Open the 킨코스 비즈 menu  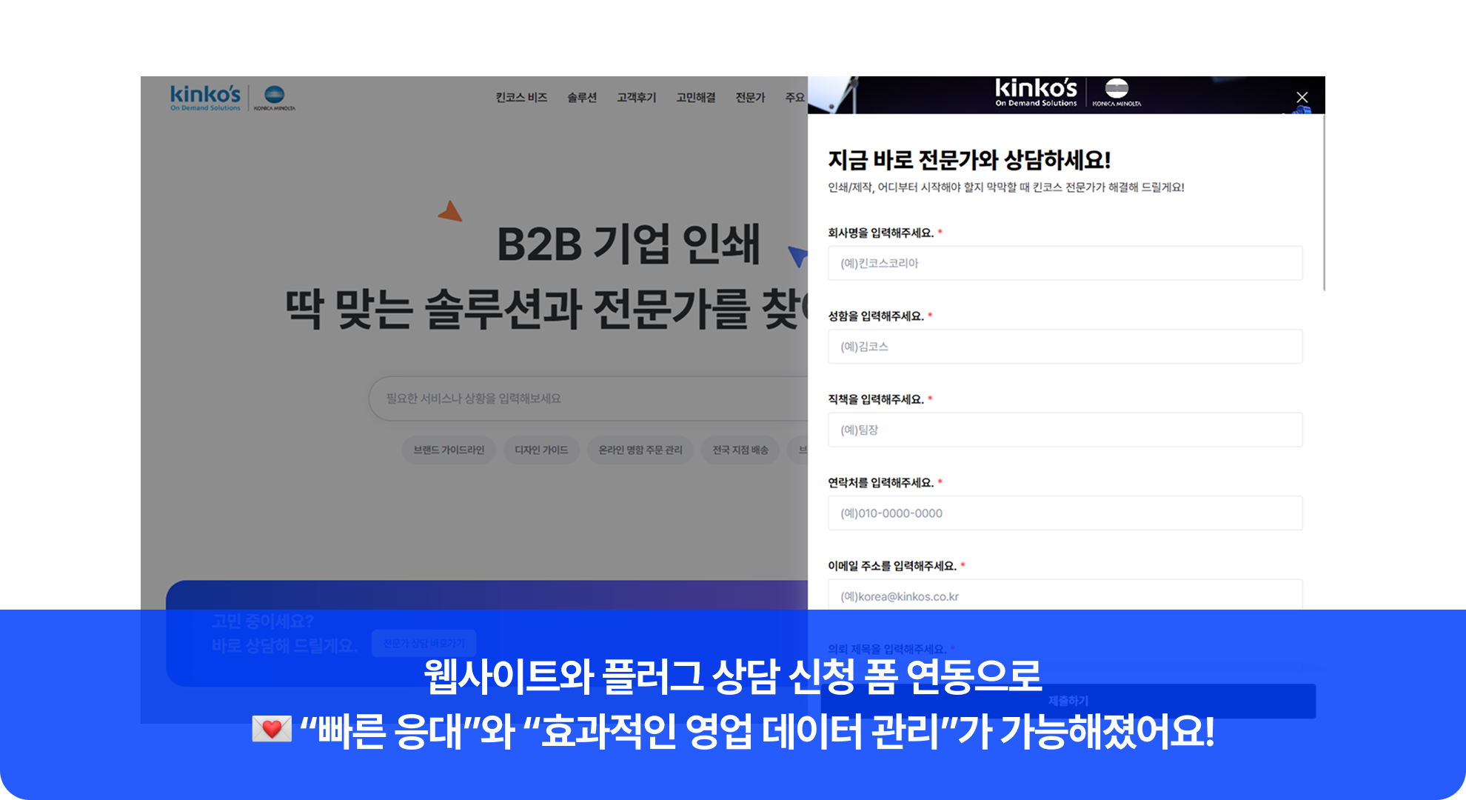(x=521, y=98)
